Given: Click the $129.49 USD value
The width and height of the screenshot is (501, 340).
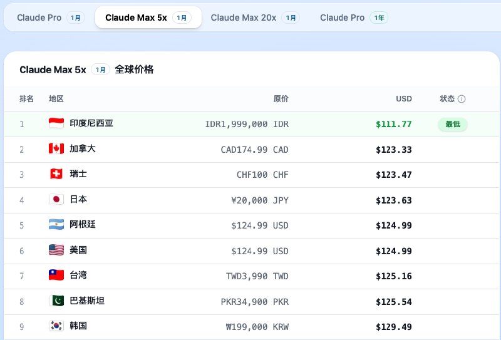Looking at the screenshot, I should [x=394, y=327].
